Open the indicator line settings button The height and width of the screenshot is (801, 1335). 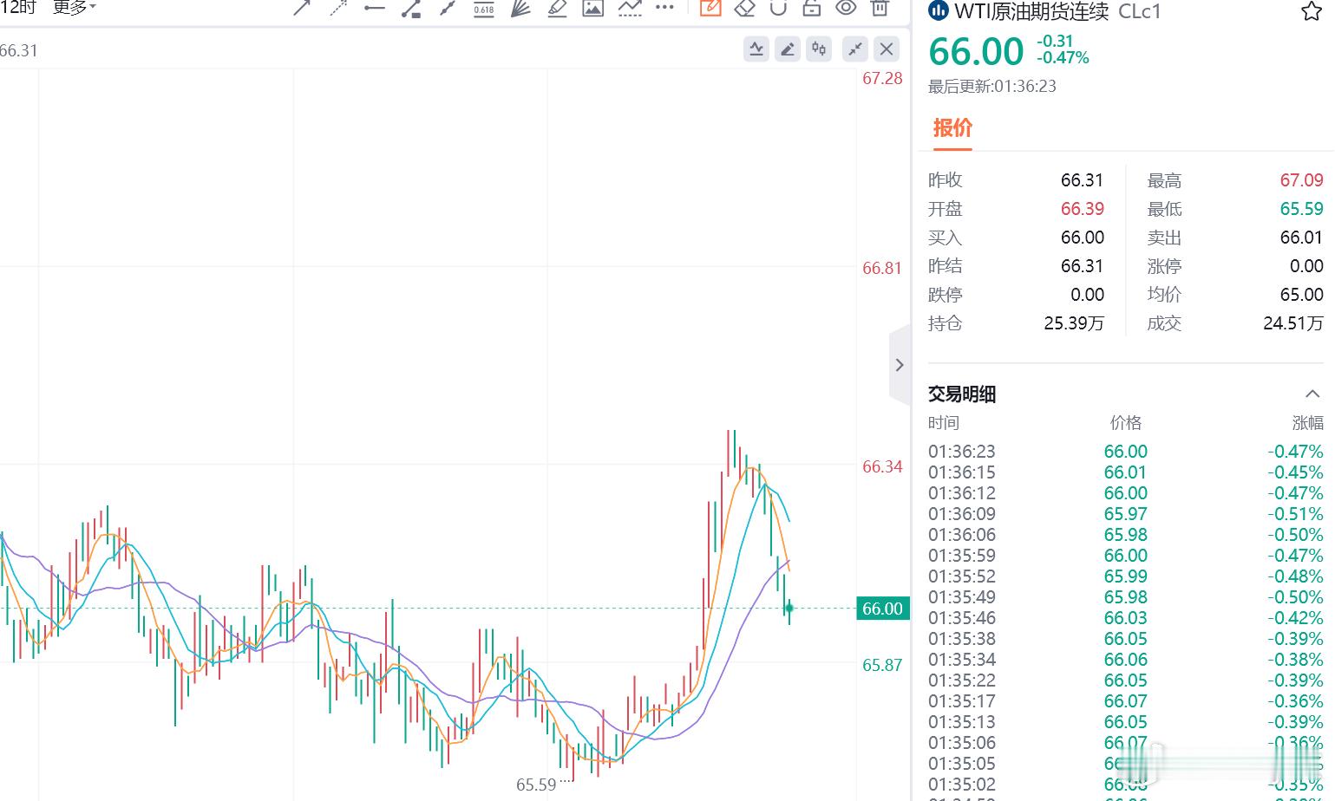click(x=756, y=49)
